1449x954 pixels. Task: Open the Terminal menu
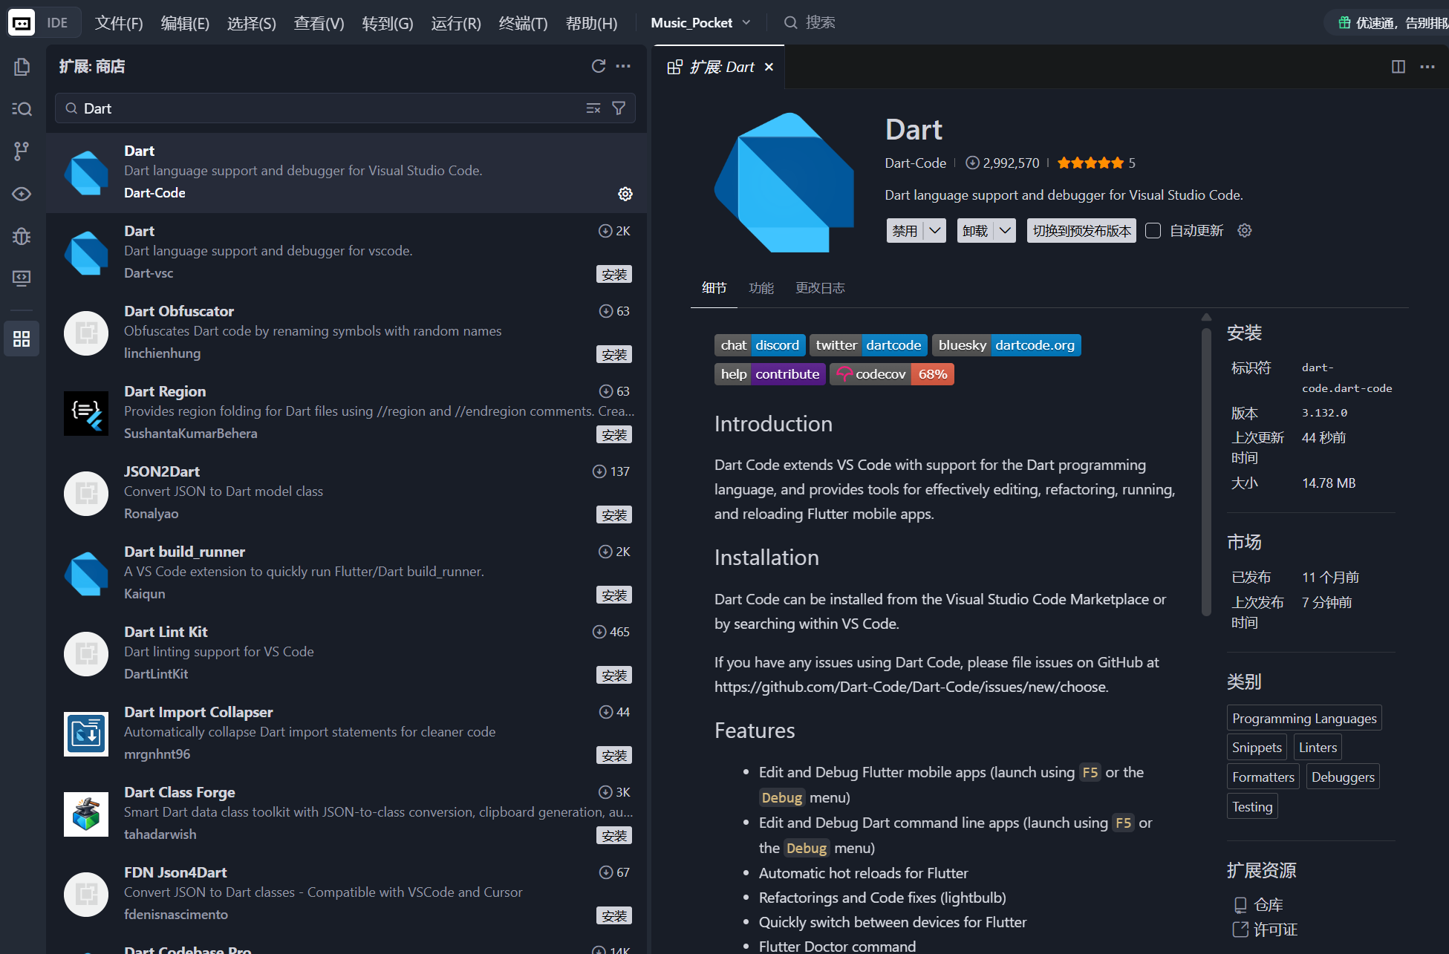pyautogui.click(x=523, y=23)
